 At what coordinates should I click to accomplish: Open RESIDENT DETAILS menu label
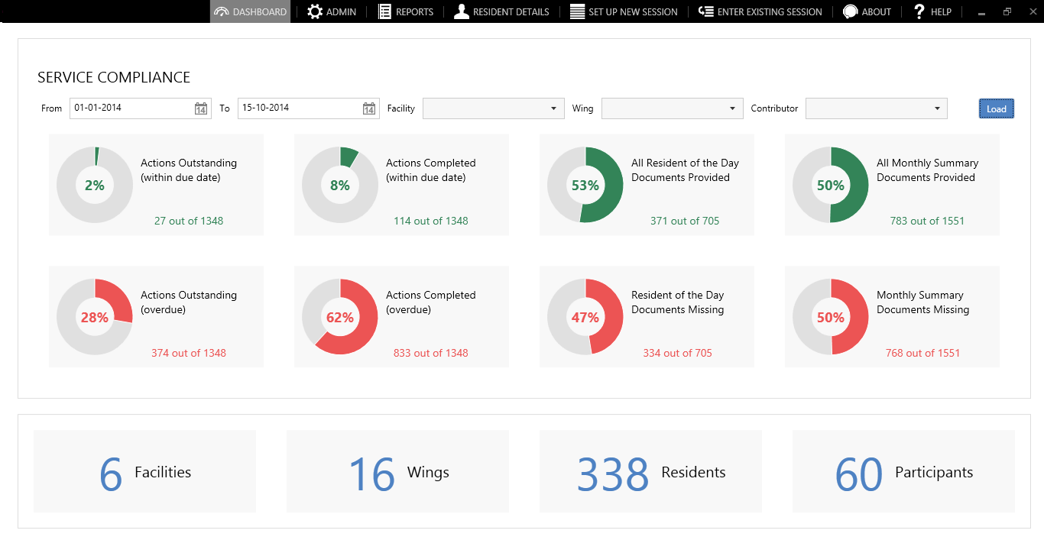[x=511, y=12]
